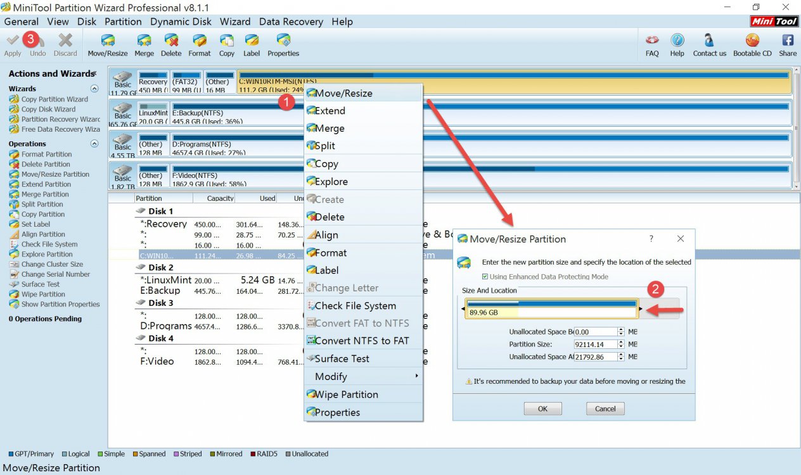The image size is (801, 475).
Task: Choose Extend Partition in Operations list
Action: click(x=41, y=184)
